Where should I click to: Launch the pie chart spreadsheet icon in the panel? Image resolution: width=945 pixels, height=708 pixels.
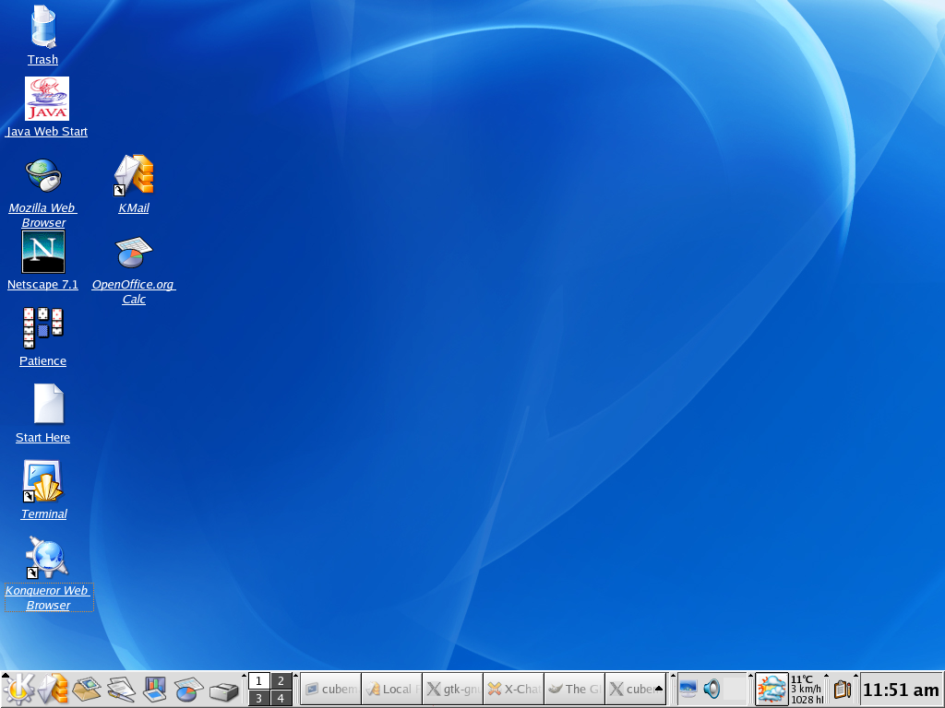[188, 690]
